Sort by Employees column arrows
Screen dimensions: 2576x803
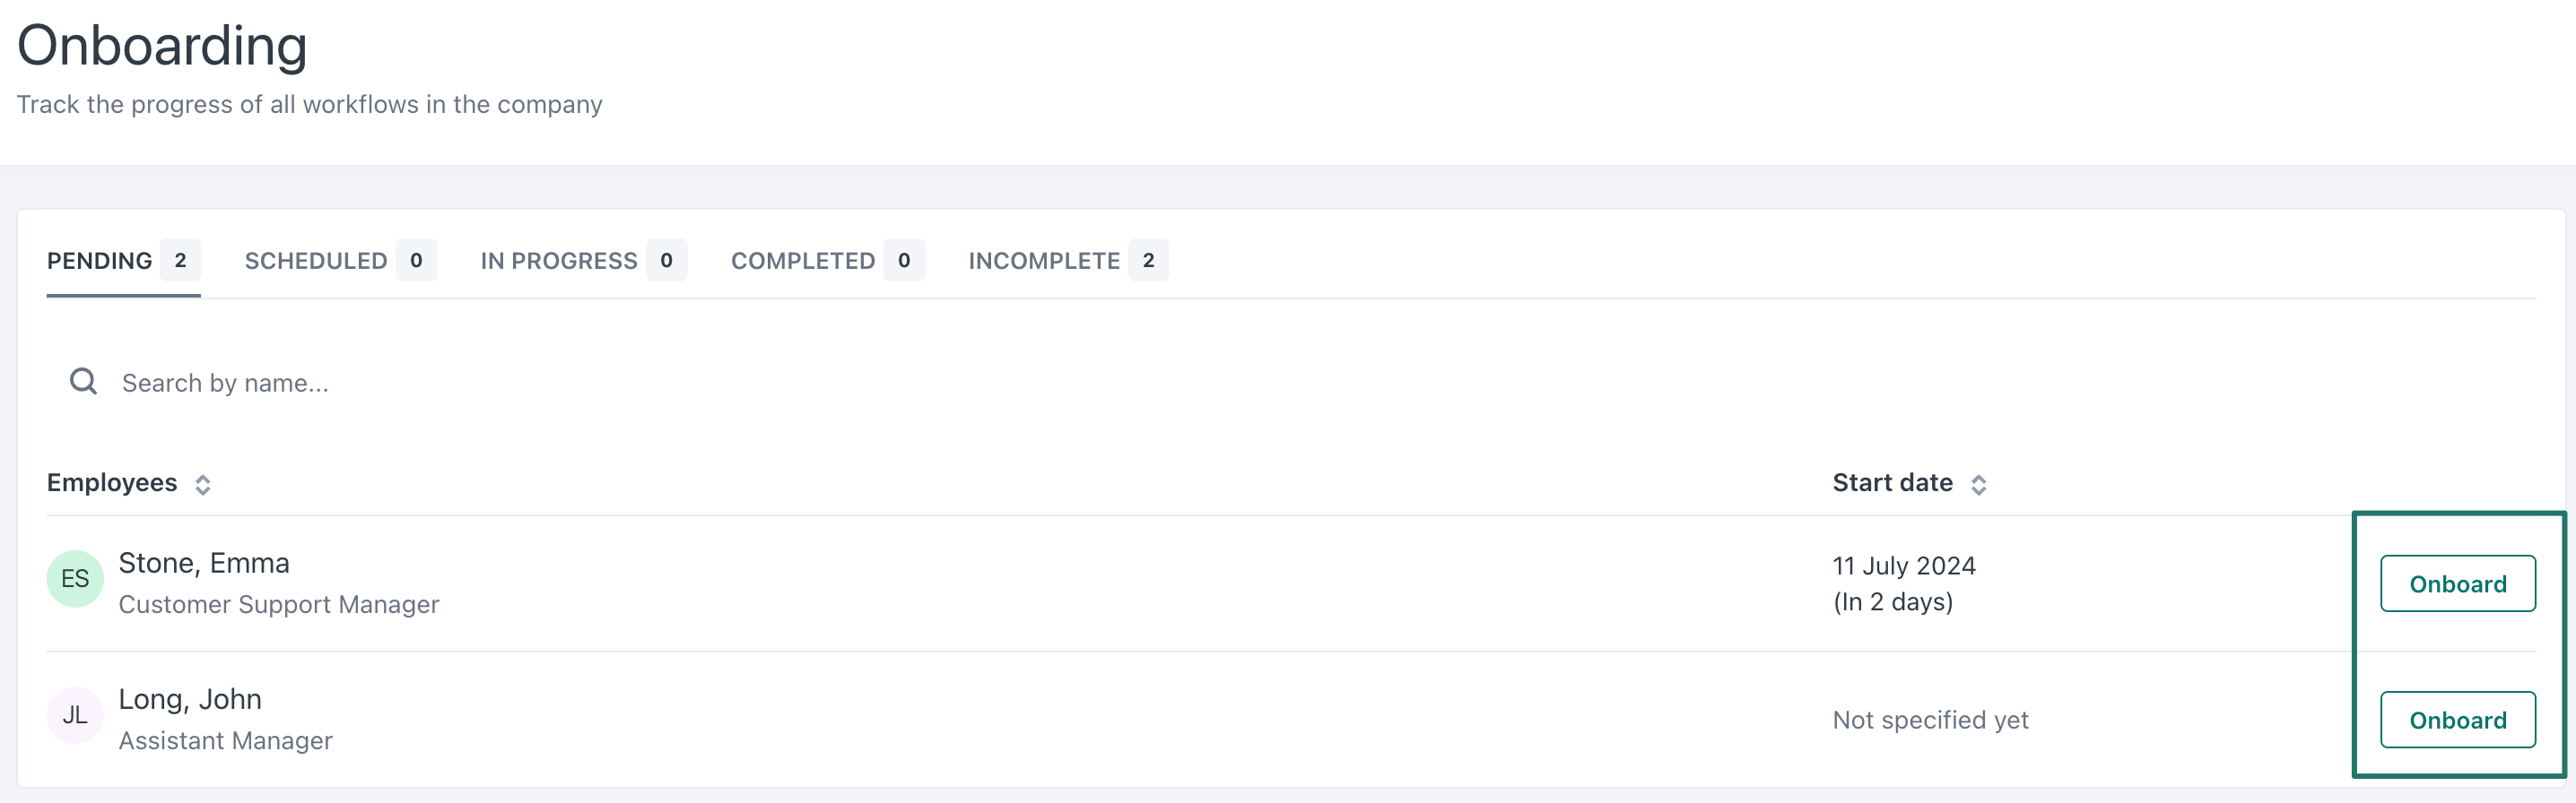click(203, 484)
